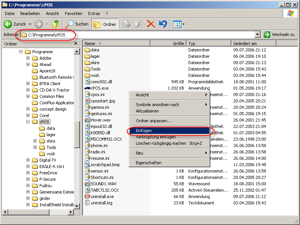Open the Zurück history dropdown arrow
The image size is (300, 225).
pyautogui.click(x=30, y=24)
